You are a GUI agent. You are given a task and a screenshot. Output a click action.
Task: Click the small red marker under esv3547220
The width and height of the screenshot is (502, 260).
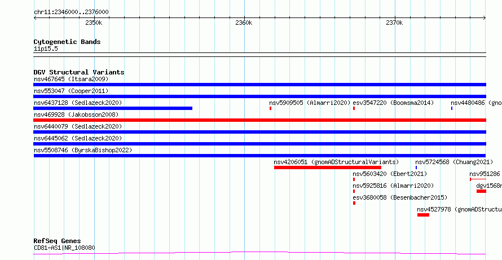(354, 108)
